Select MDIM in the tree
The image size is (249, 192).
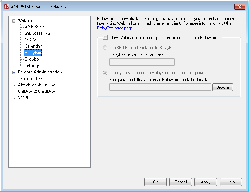coord(30,40)
